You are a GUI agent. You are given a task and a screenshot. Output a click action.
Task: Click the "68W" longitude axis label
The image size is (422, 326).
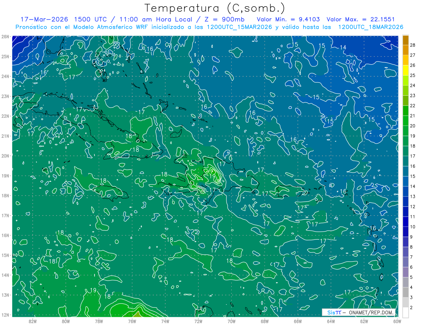tap(264, 321)
